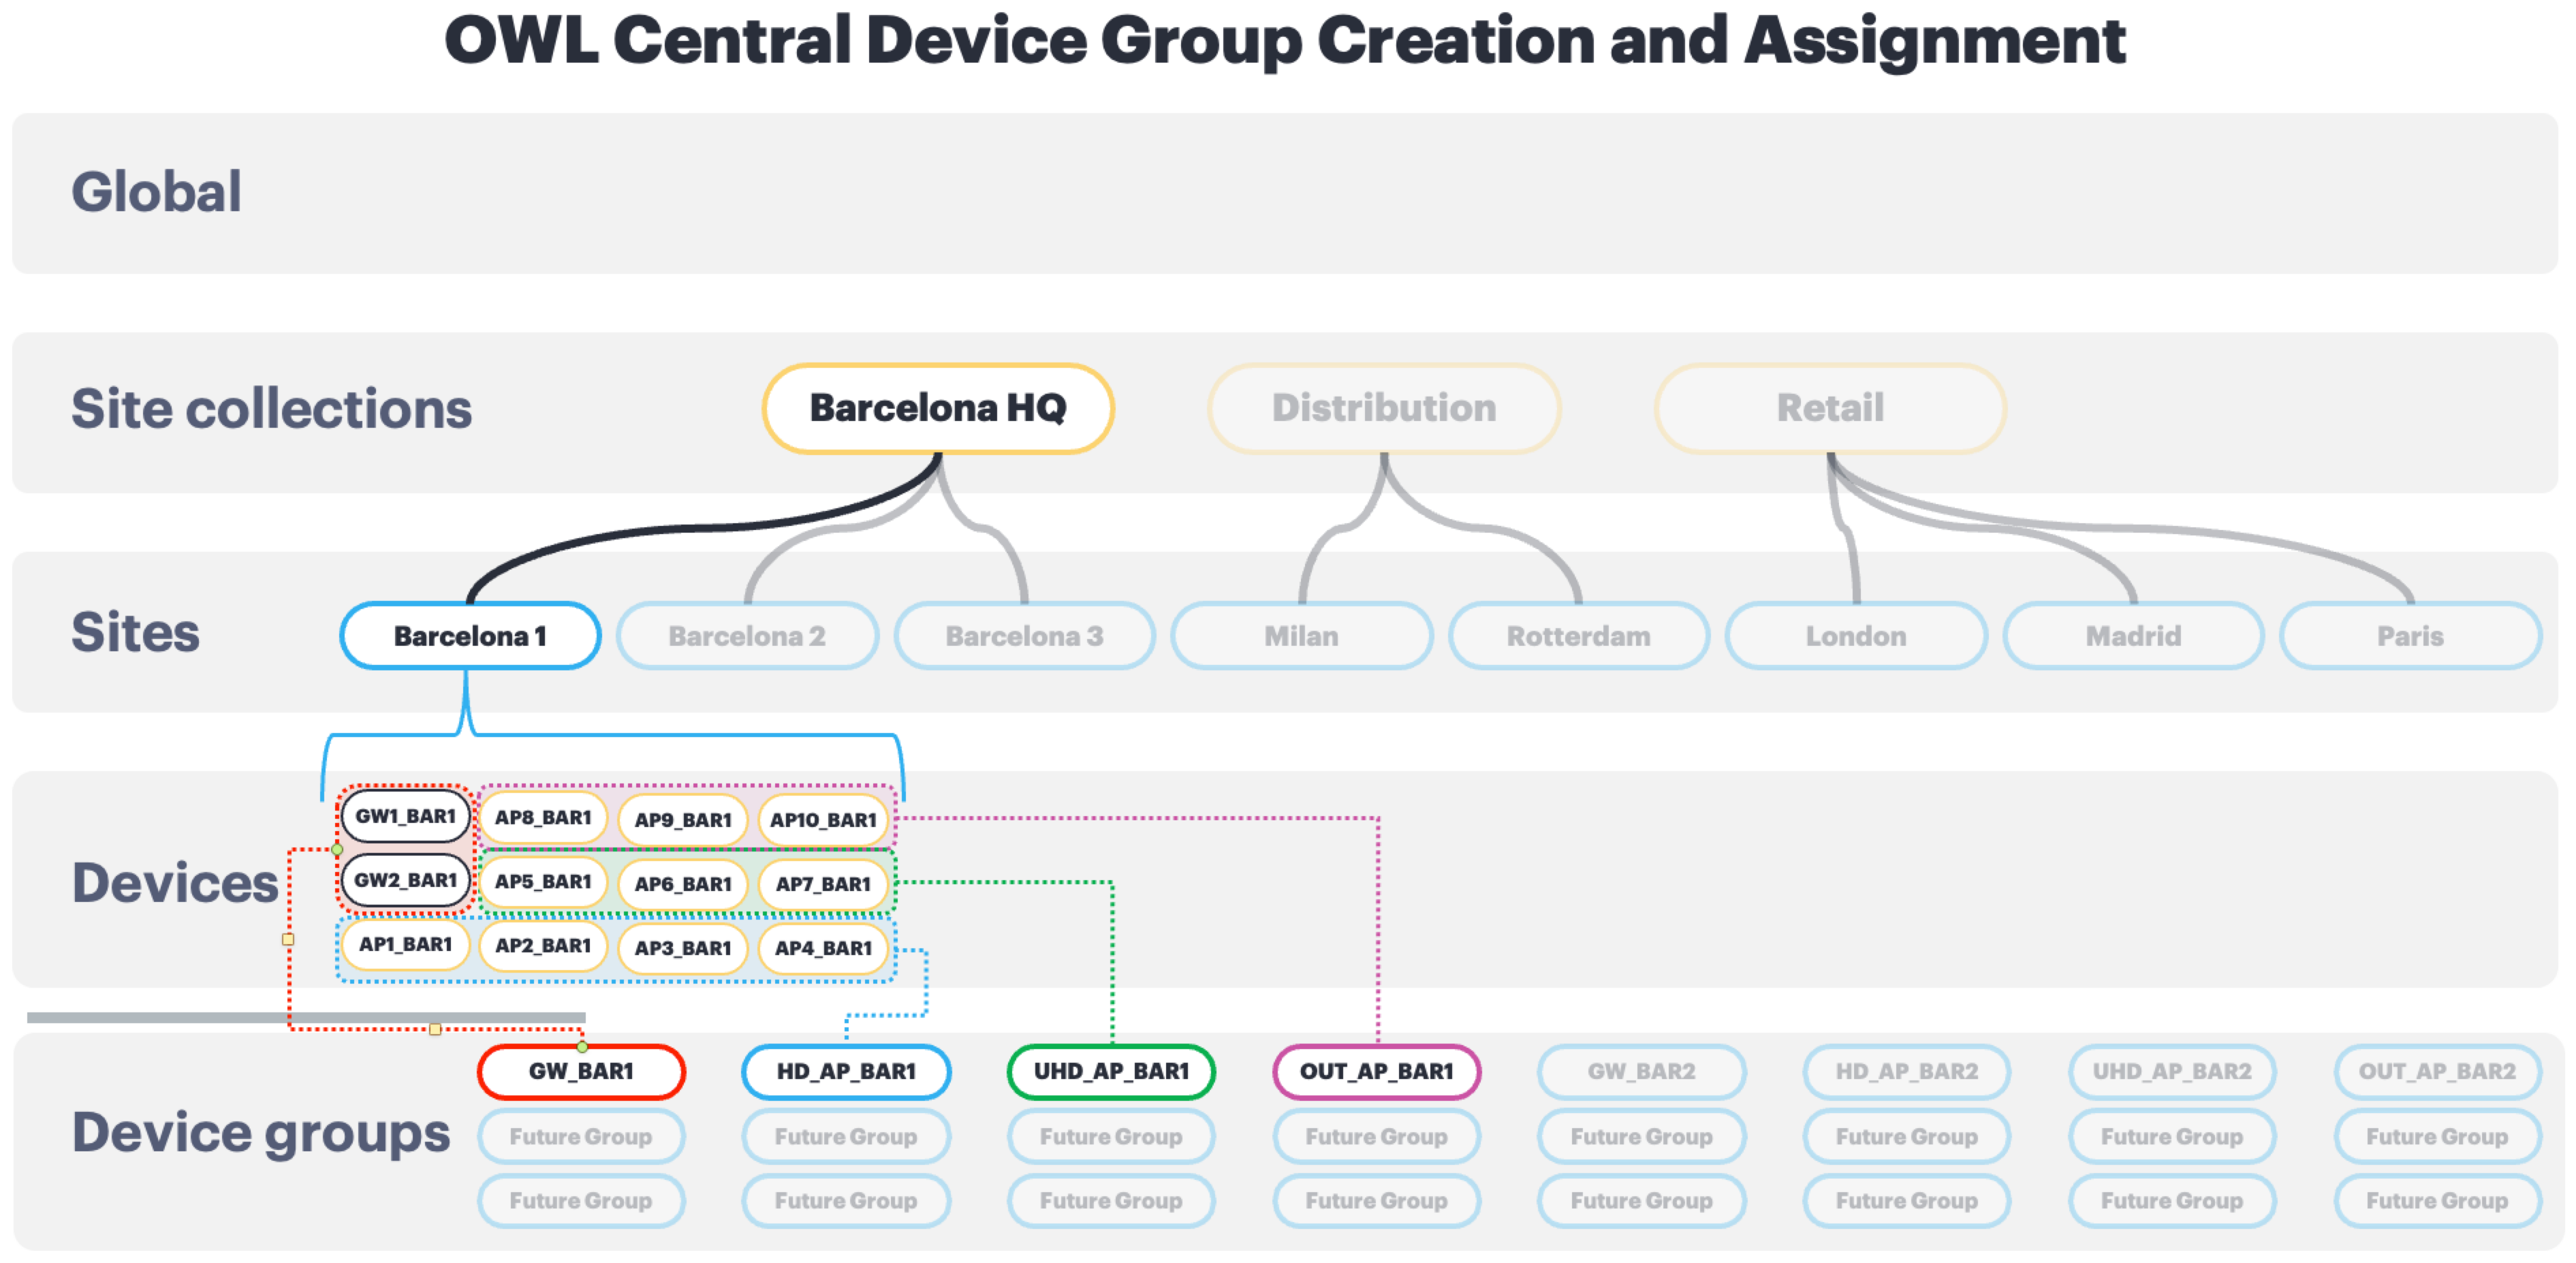Click the Site collections heading
The image size is (2576, 1263).
pyautogui.click(x=271, y=409)
